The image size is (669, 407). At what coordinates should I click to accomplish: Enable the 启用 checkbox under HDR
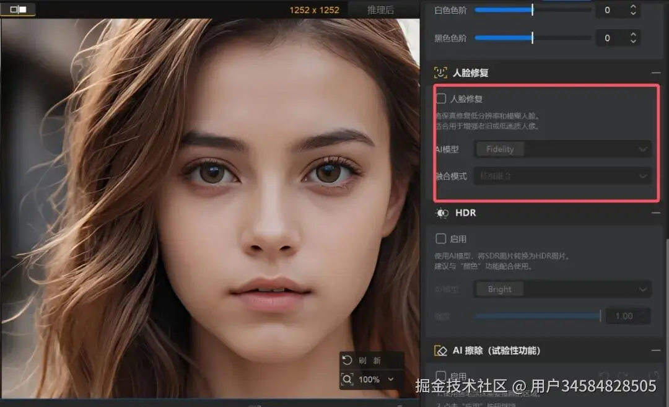click(442, 239)
